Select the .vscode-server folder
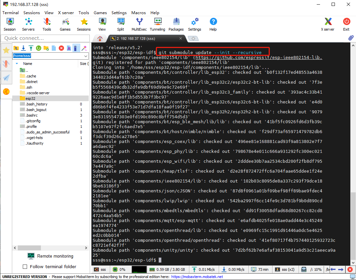 click(35, 93)
